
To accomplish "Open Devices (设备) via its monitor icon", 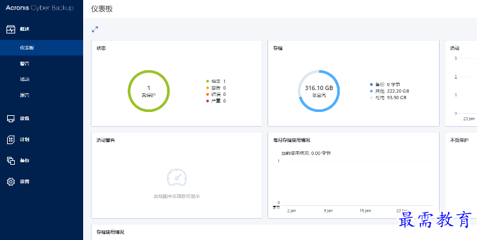I will click(11, 118).
